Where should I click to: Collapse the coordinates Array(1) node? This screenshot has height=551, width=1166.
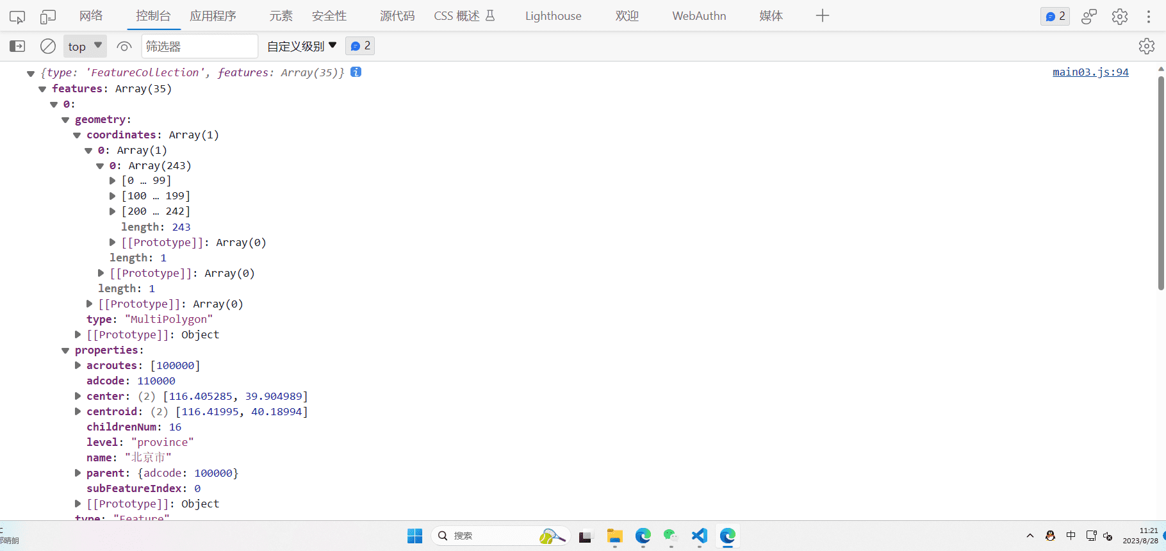click(77, 135)
